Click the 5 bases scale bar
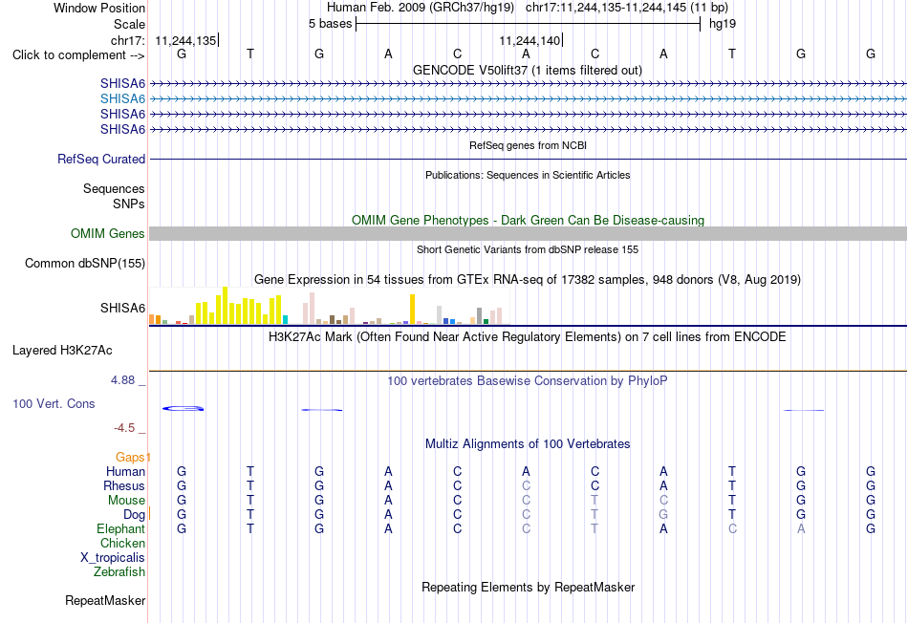Viewport: 908px width, 623px height. 528,24
